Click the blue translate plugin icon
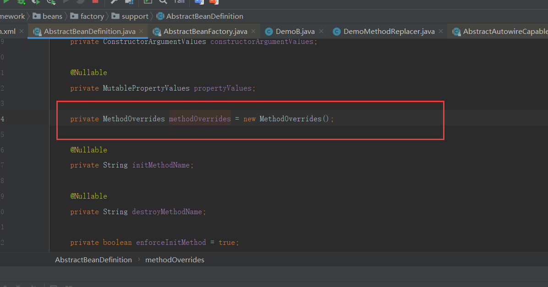The image size is (548, 287). pos(199,1)
